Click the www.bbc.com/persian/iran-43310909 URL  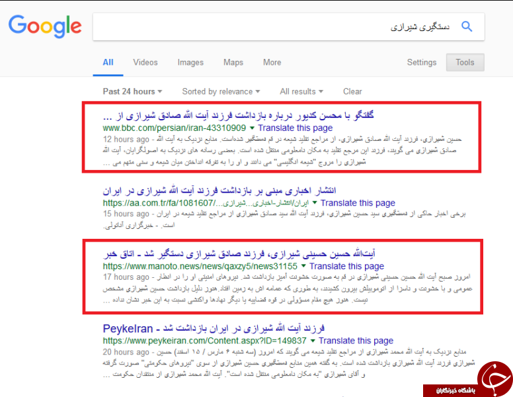coord(175,128)
